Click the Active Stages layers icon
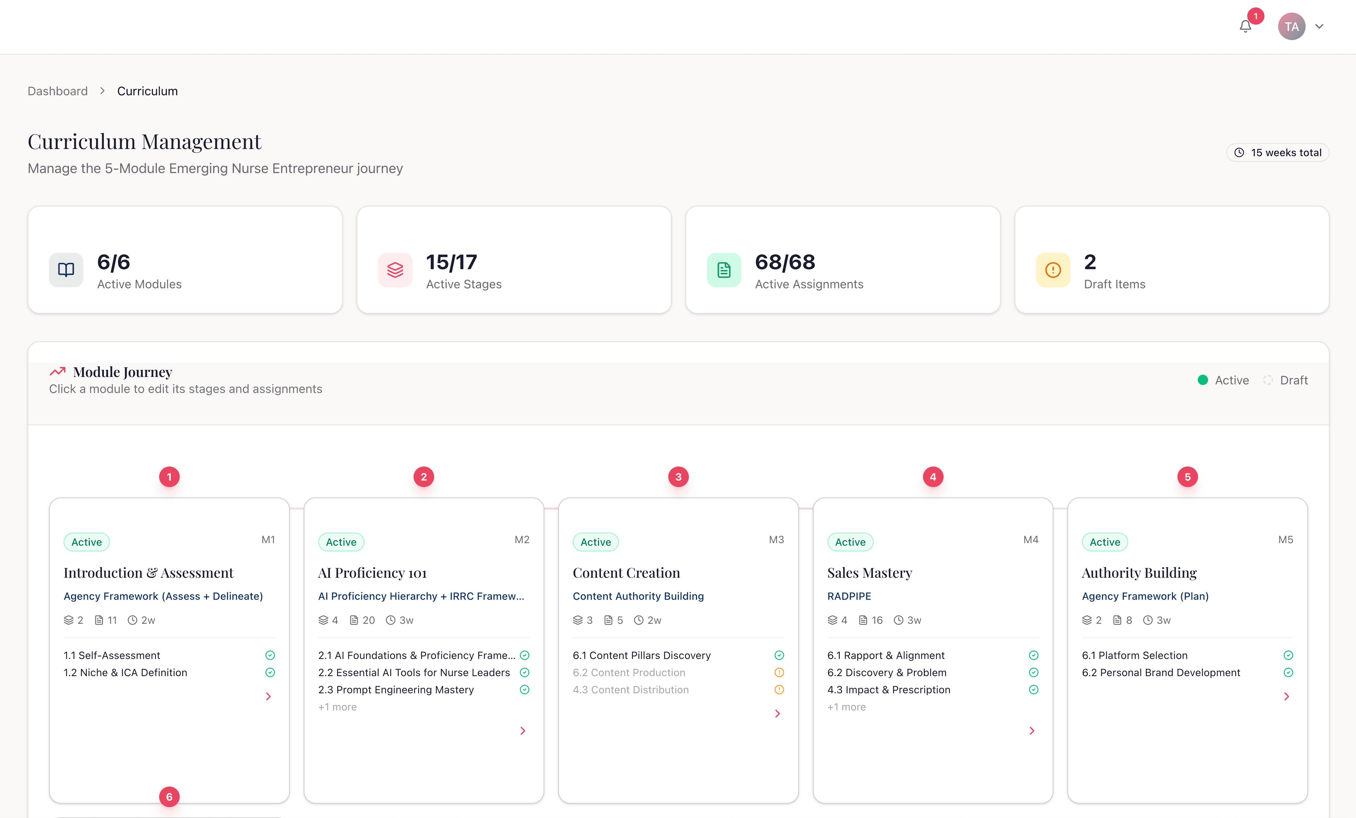Screen dimensions: 1356x818 [x=395, y=270]
